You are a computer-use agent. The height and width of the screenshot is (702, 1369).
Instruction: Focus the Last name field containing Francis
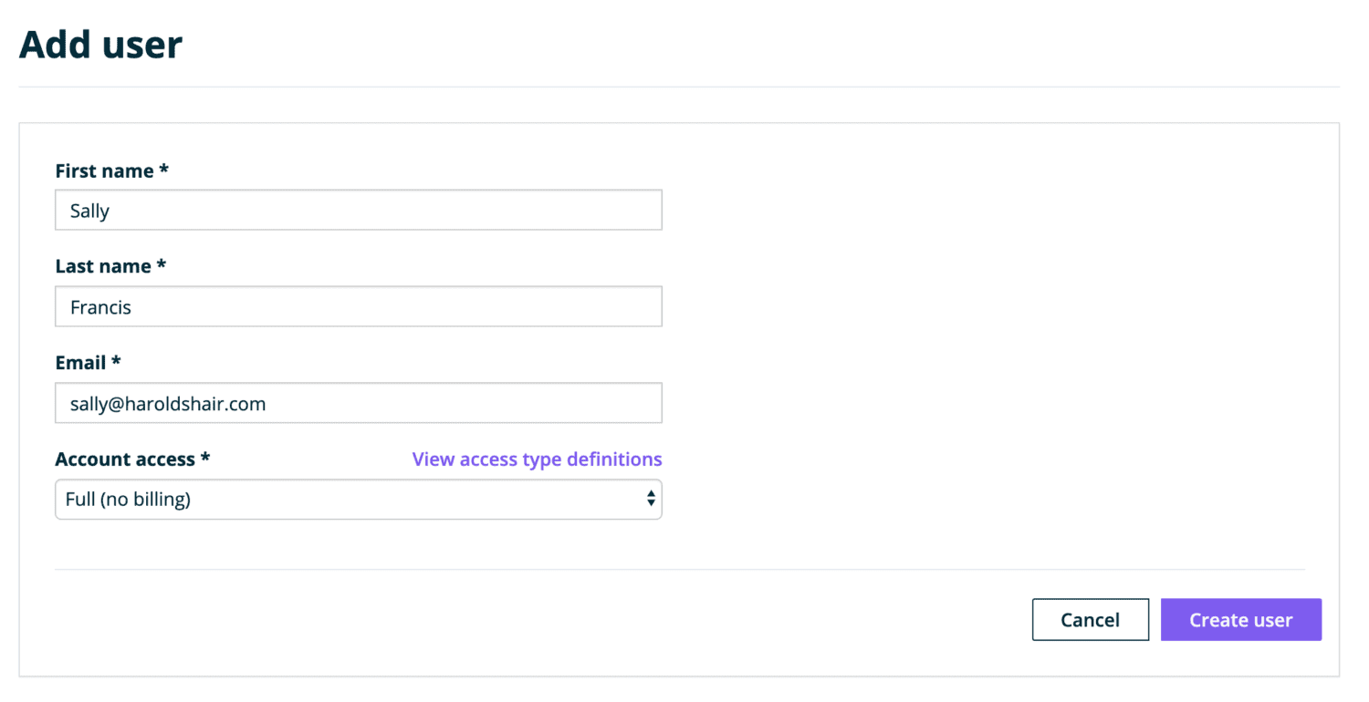(358, 307)
